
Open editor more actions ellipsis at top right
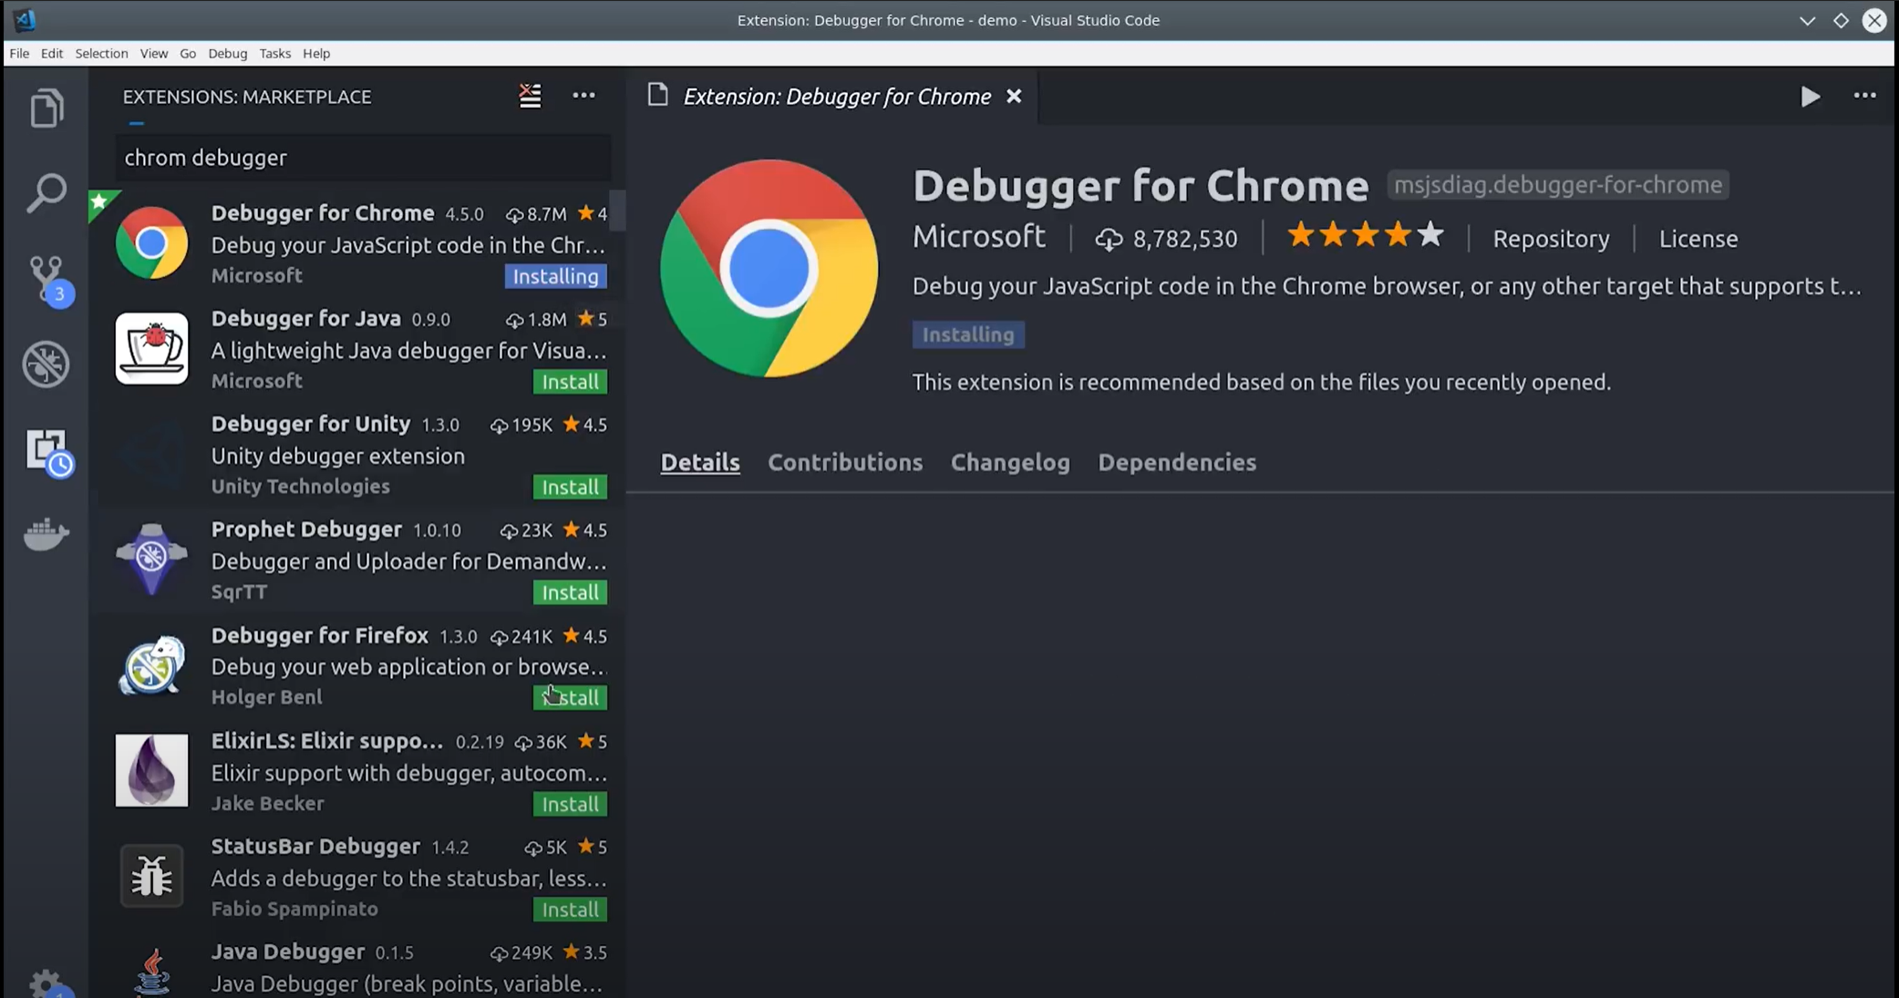pyautogui.click(x=1864, y=96)
